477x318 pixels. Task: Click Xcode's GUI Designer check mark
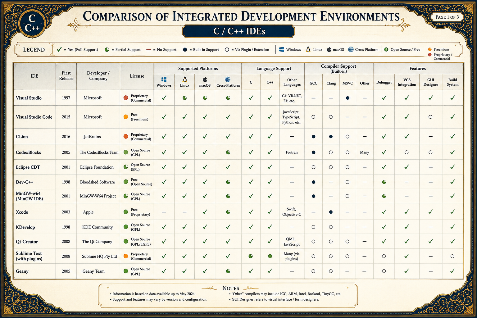(430, 212)
